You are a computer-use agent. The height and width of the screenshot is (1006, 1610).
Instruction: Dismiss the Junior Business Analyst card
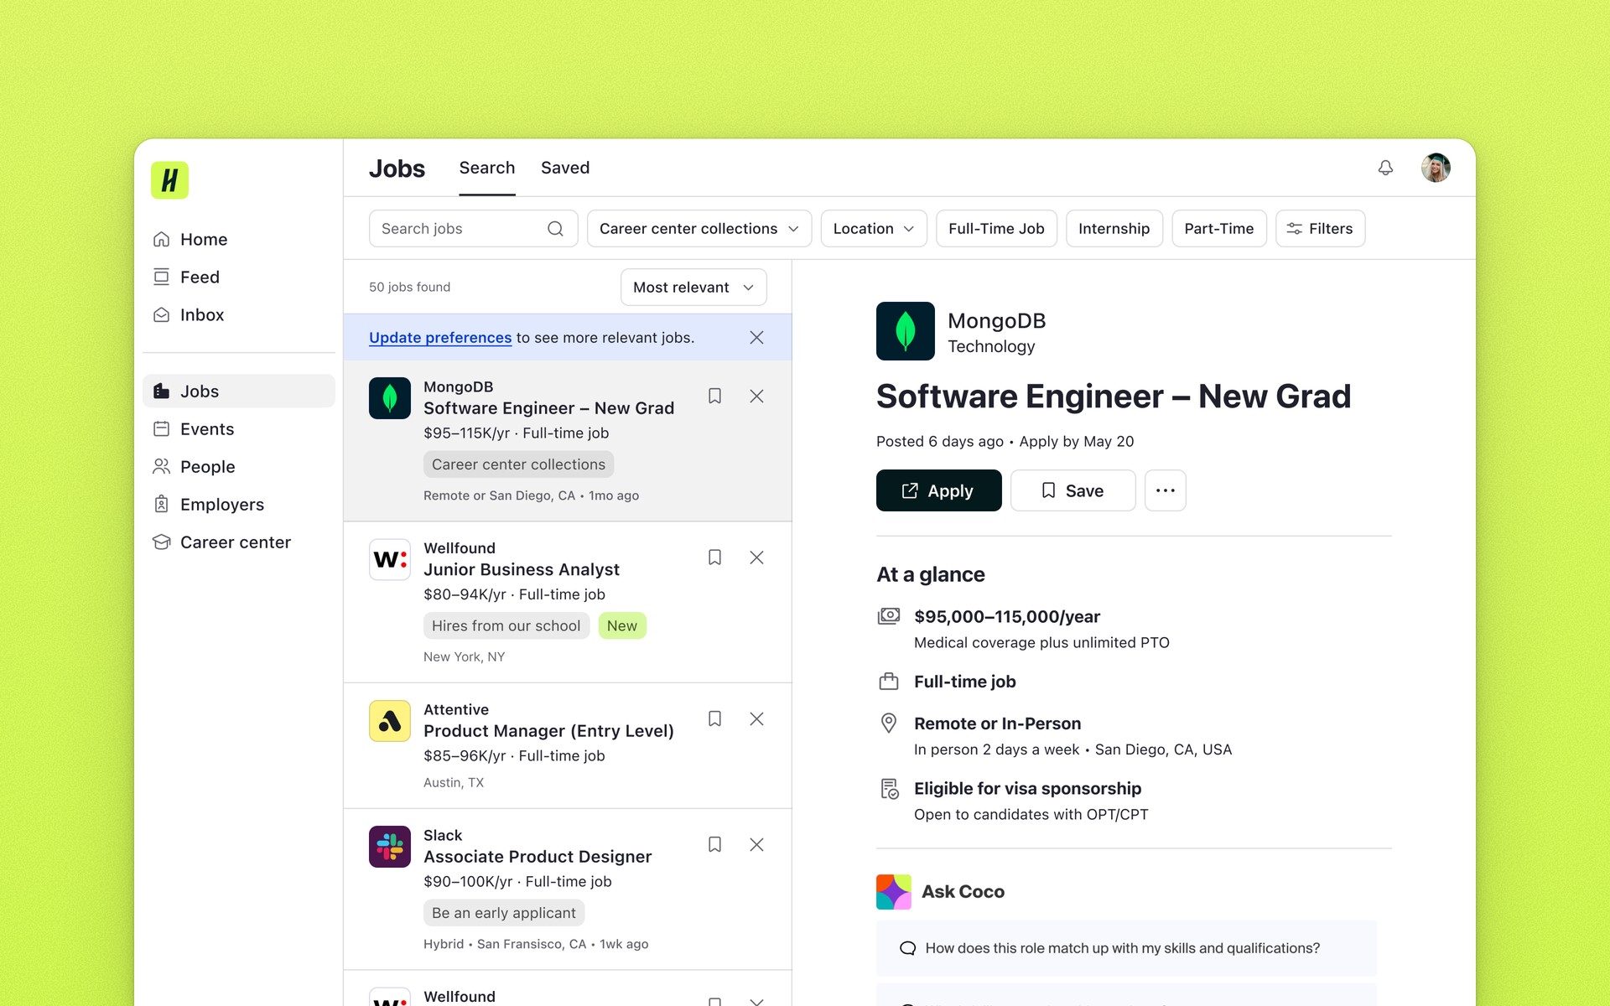click(756, 557)
